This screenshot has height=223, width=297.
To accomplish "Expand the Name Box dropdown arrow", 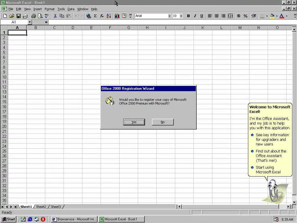I will tap(30, 22).
